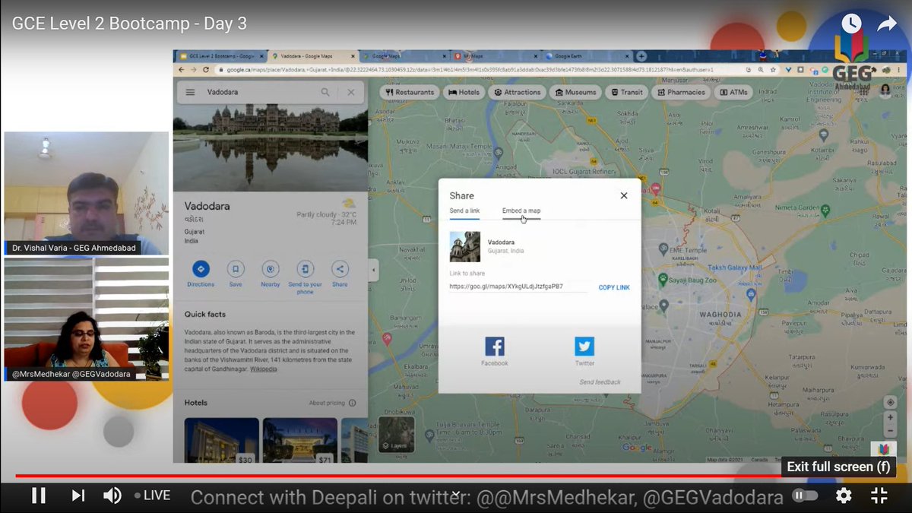
Task: Exit full screen mode
Action: (879, 496)
